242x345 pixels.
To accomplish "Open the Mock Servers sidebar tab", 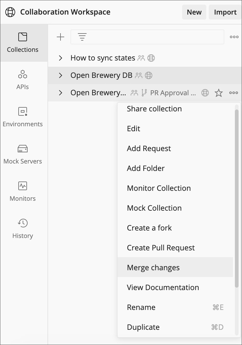I will tap(23, 155).
